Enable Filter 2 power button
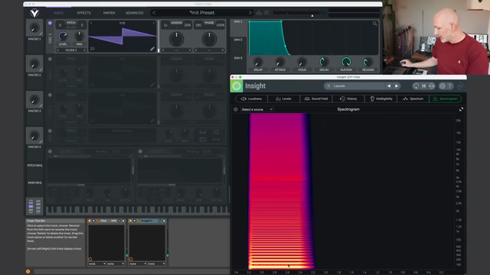This screenshot has width=490, height=275. [140, 151]
